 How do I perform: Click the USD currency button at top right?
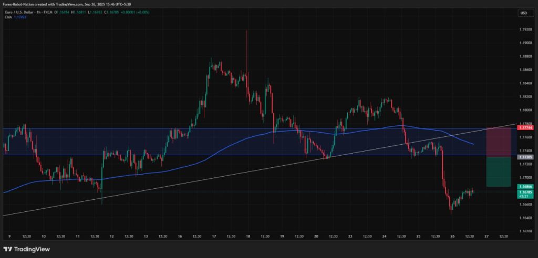pyautogui.click(x=523, y=13)
